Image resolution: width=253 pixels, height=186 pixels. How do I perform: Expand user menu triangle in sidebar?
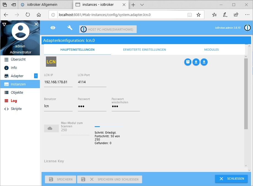click(x=4, y=25)
